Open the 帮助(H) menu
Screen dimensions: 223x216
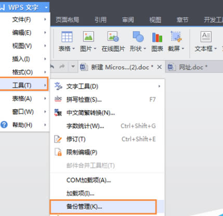tap(25, 125)
